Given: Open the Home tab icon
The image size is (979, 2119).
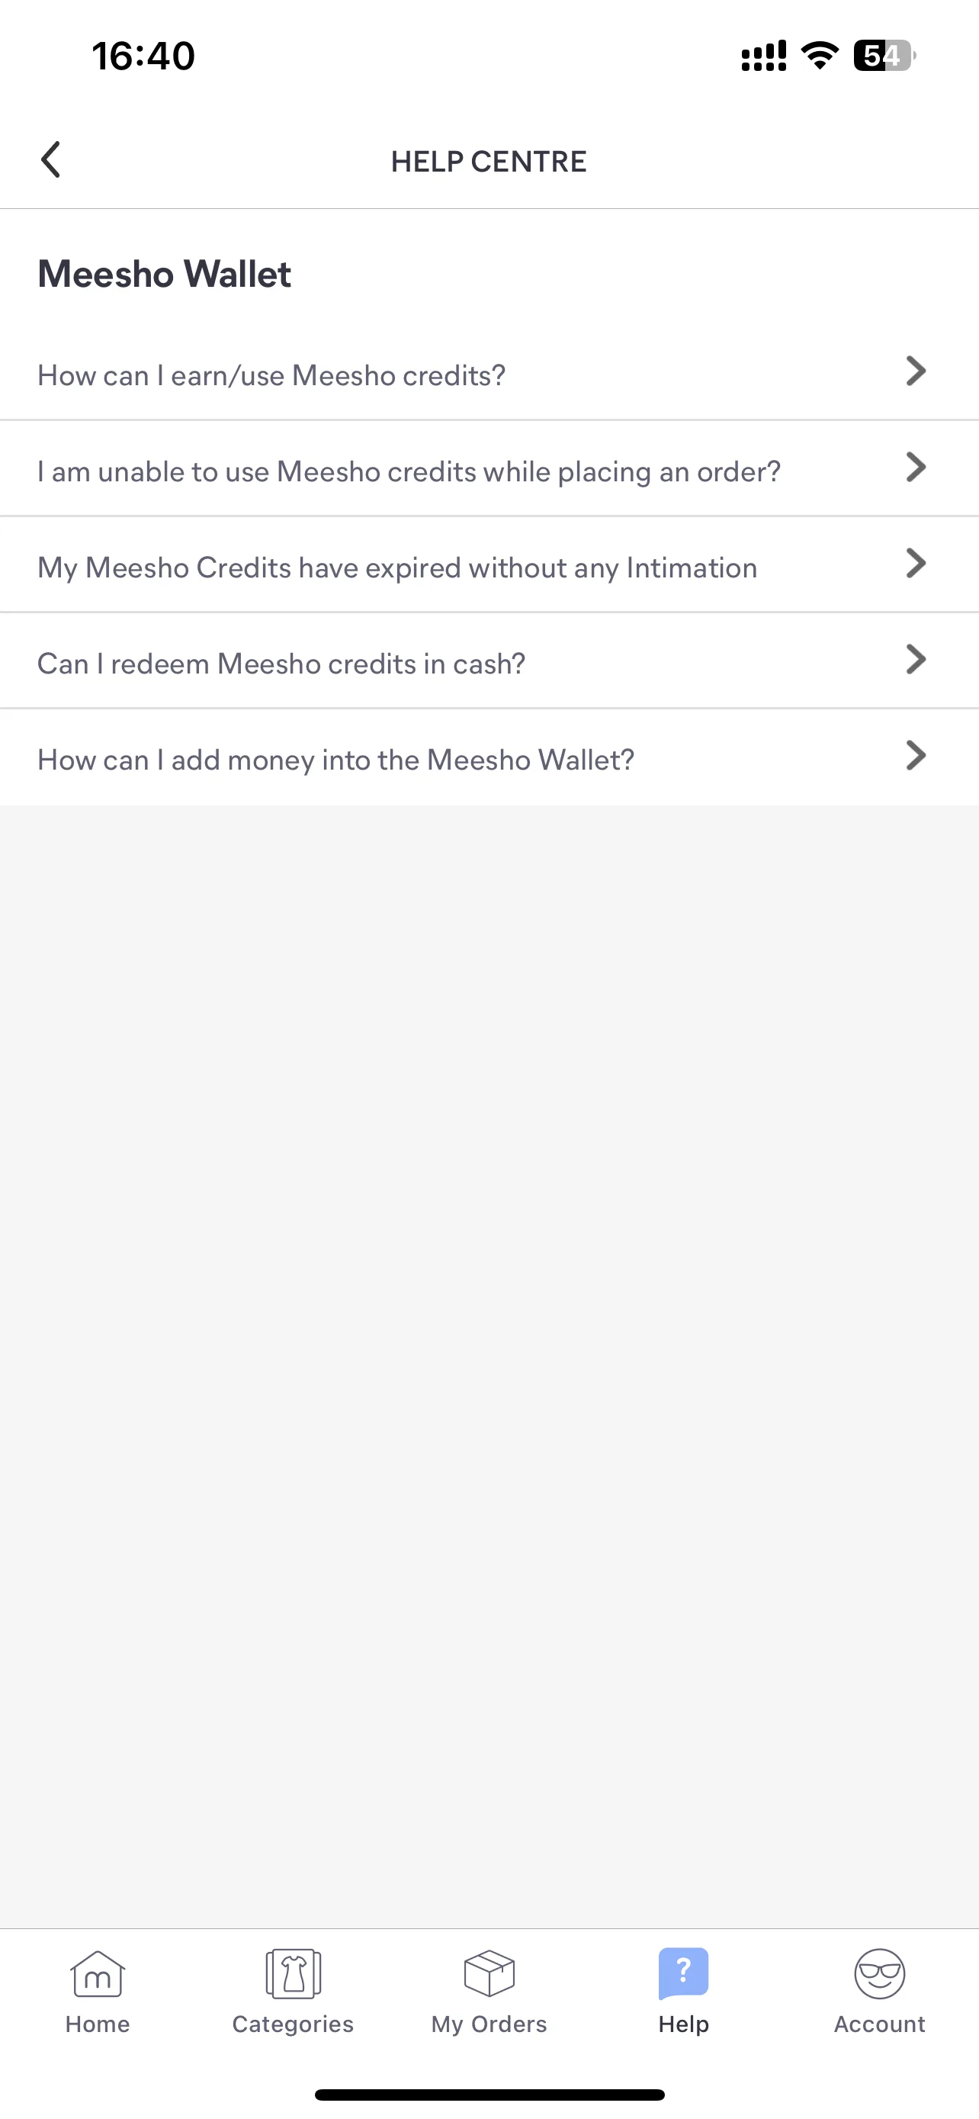Looking at the screenshot, I should click(x=98, y=1973).
